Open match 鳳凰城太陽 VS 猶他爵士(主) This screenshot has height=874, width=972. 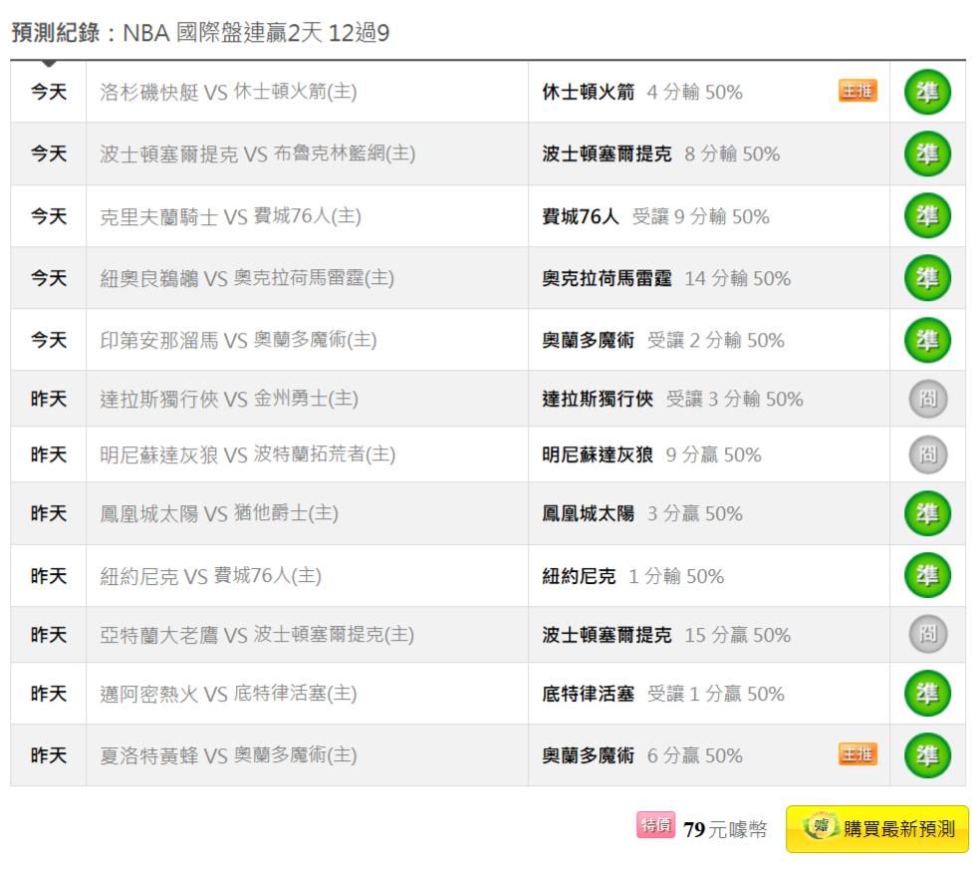click(219, 513)
